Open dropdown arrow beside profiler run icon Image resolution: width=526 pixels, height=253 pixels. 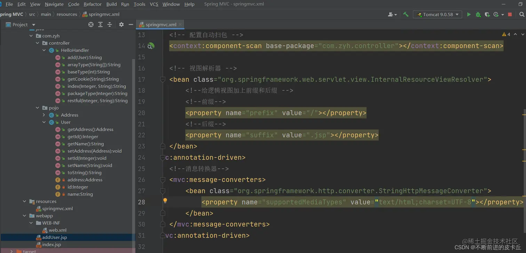pyautogui.click(x=502, y=15)
